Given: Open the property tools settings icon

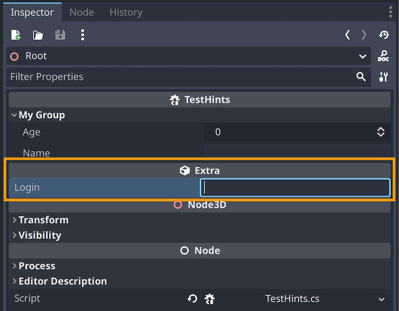Looking at the screenshot, I should 383,77.
